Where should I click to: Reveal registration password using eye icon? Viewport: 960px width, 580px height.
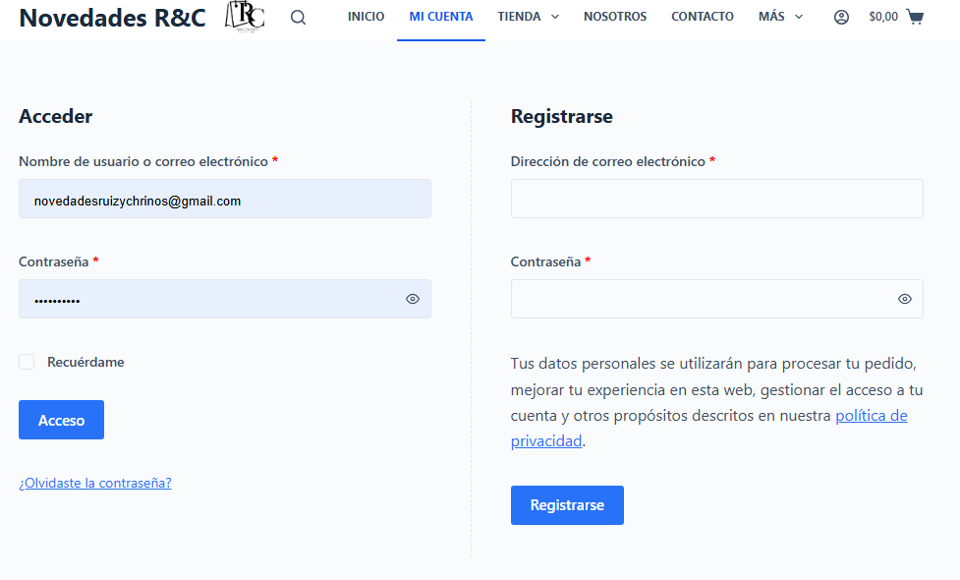click(x=905, y=299)
